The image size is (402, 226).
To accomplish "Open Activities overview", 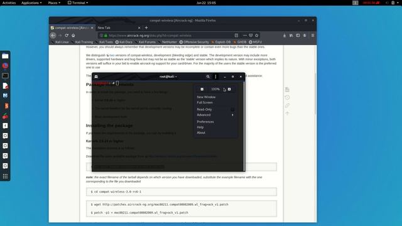I will click(9, 3).
